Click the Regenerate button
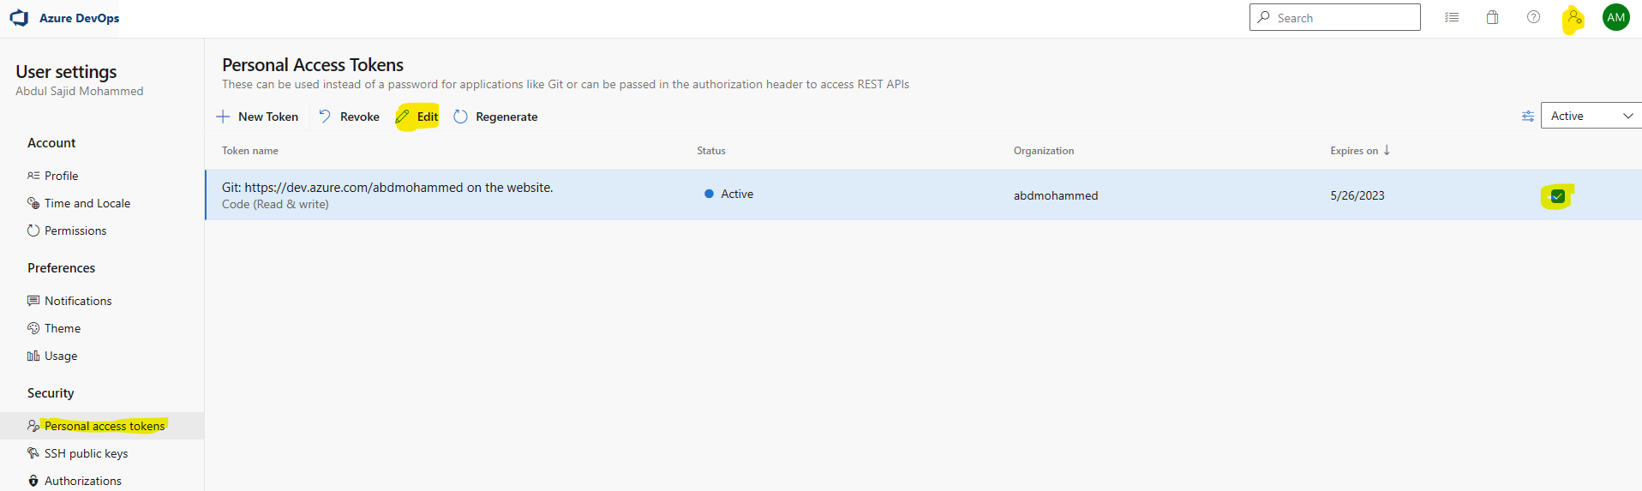Viewport: 1642px width, 491px height. click(495, 117)
